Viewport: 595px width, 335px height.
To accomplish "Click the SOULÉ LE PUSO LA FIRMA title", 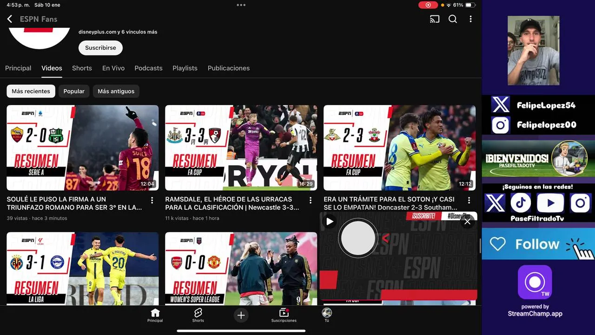I will pyautogui.click(x=74, y=203).
